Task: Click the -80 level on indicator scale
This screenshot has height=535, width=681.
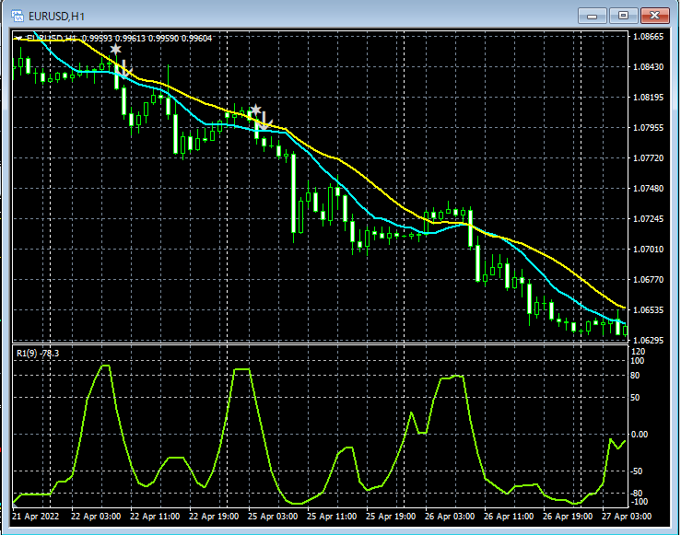Action: 636,494
